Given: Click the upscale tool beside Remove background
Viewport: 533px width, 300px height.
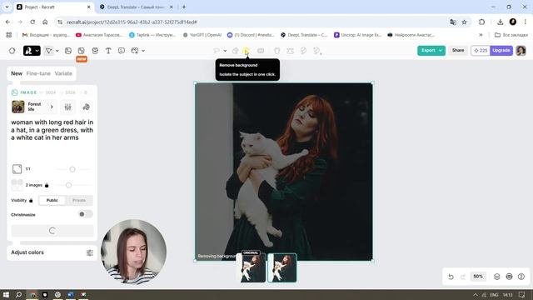Looking at the screenshot, I should [x=261, y=51].
